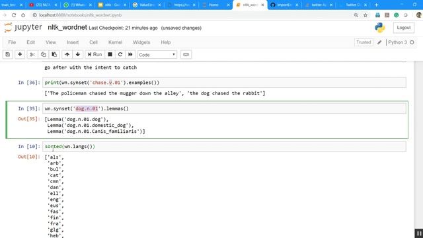
Task: Insert cell below with the plus icon
Action: [x=20, y=54]
